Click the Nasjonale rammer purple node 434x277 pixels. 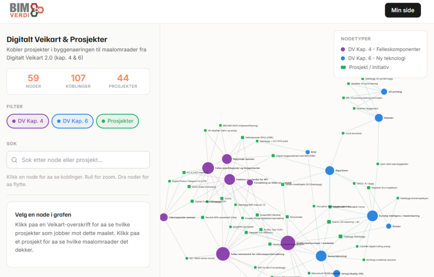click(x=227, y=159)
